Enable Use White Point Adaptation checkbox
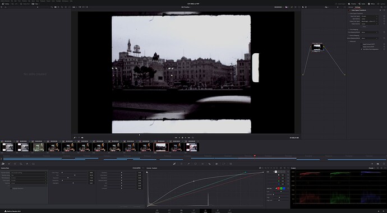This screenshot has width=387, height=213. (362, 49)
